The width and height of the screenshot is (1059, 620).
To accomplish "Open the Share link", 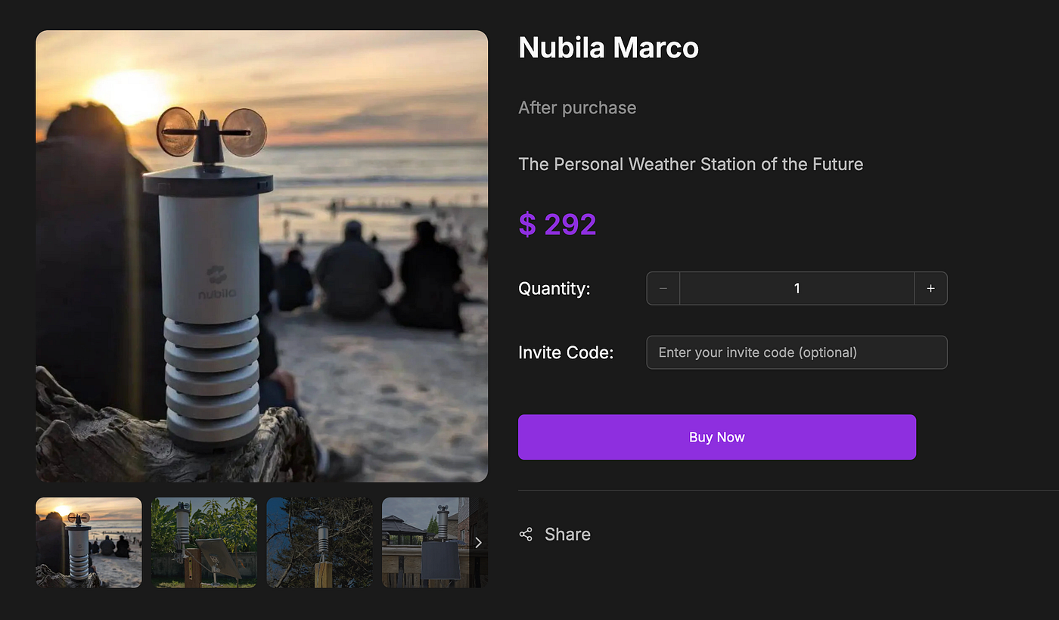I will pos(567,534).
